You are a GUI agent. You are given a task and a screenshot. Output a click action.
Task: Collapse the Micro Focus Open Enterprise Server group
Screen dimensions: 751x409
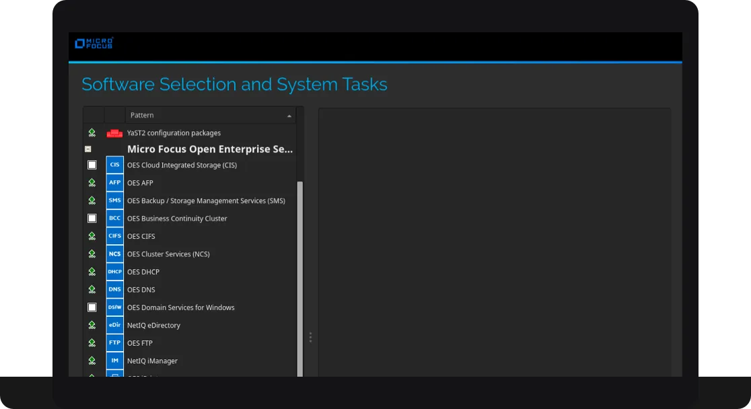[87, 149]
